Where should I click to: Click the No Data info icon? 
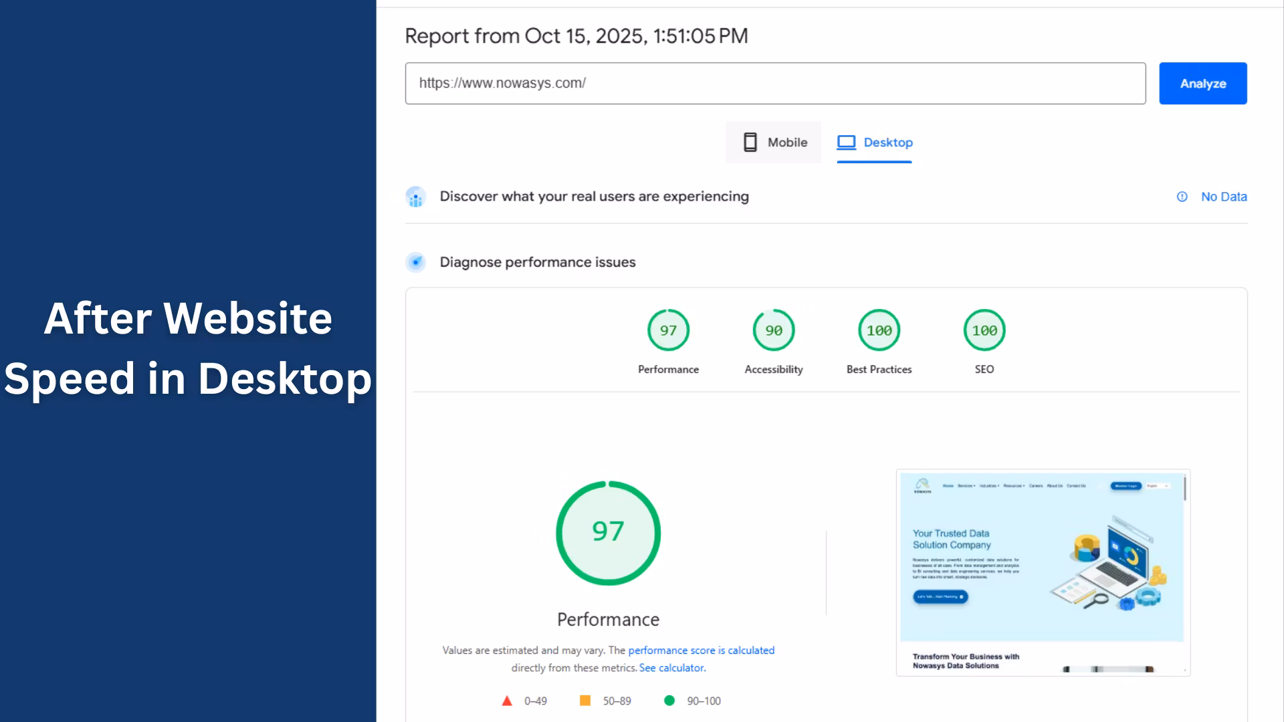click(x=1182, y=197)
